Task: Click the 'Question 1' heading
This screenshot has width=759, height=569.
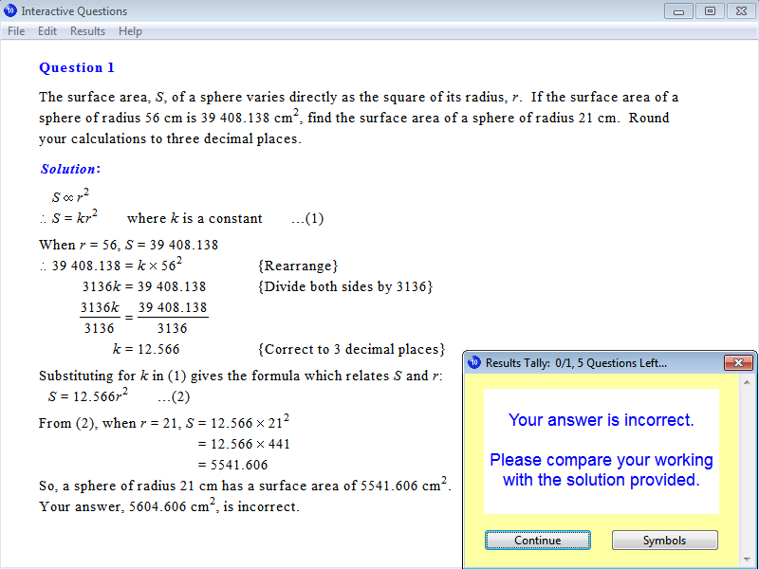Action: (x=77, y=67)
